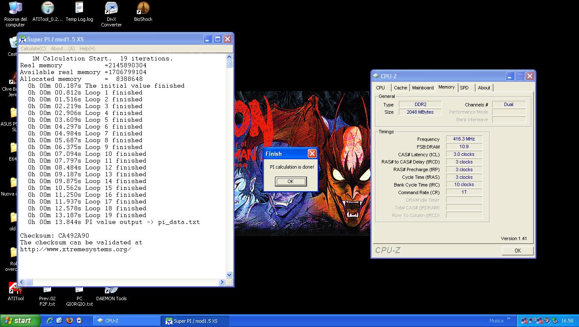The image size is (579, 327).
Task: Close the Finish dialog with X
Action: tap(312, 154)
